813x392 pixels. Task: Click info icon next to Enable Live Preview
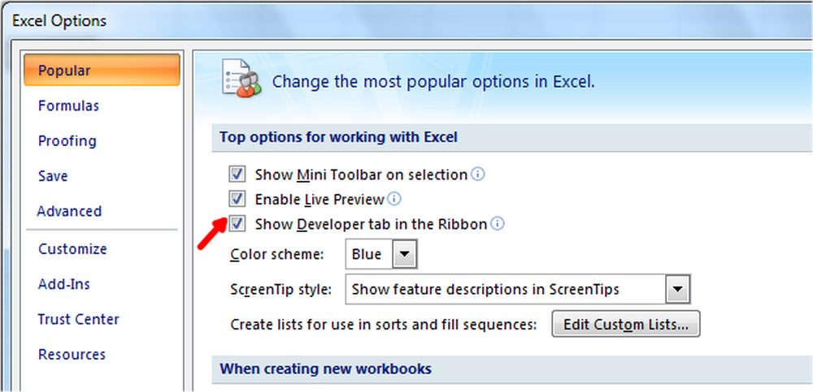click(395, 199)
